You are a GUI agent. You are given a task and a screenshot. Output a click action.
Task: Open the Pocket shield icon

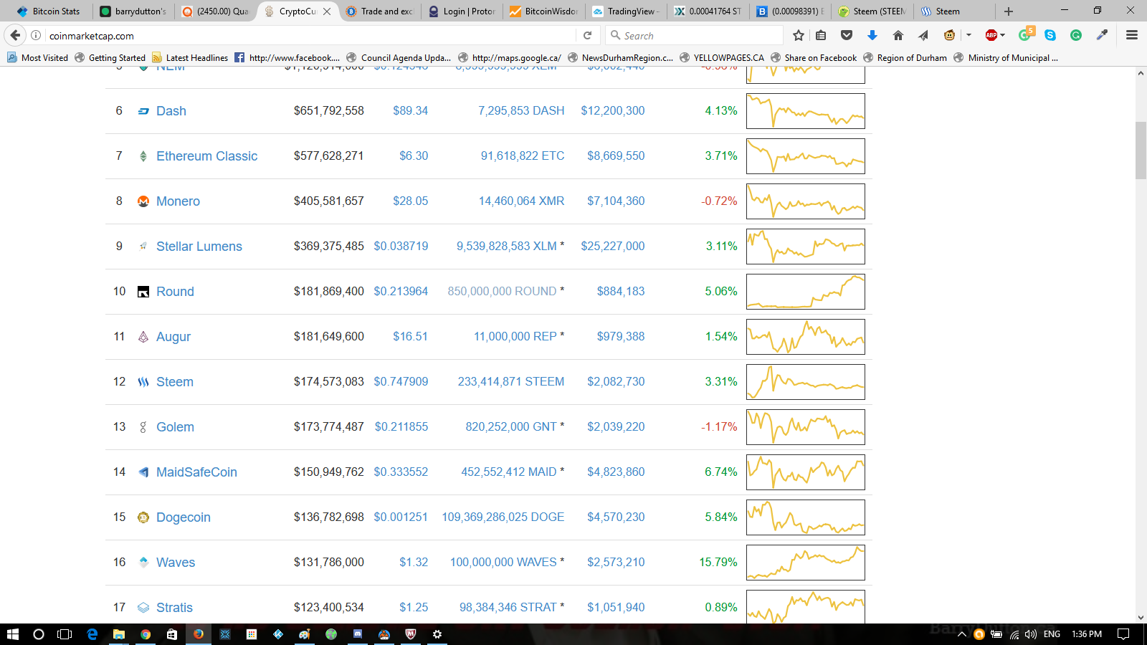pyautogui.click(x=847, y=35)
